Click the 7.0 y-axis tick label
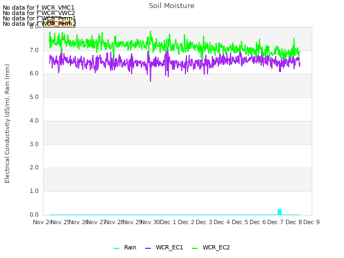 point(34,51)
